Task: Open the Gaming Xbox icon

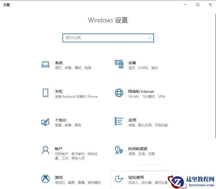Action: coord(46,179)
